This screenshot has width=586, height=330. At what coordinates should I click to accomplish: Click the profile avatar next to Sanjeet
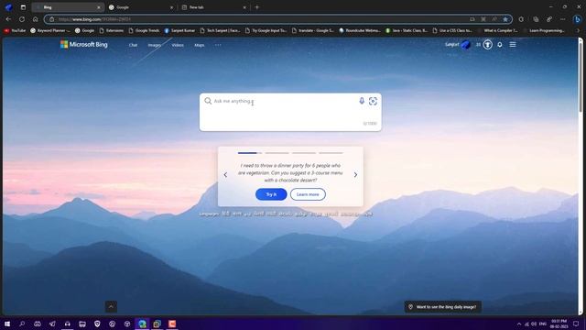pyautogui.click(x=466, y=45)
